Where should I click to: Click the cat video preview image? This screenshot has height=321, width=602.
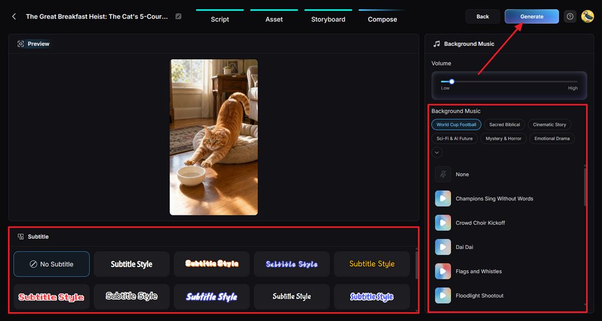214,137
